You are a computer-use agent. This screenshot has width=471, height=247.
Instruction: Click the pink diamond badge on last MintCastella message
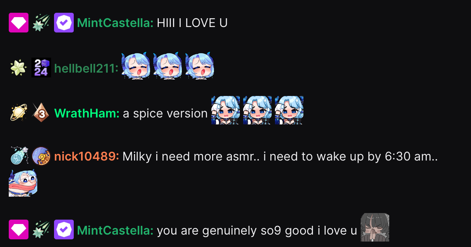click(19, 229)
